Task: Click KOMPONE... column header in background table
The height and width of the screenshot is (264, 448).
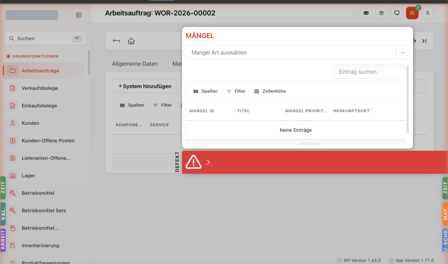Action: [x=129, y=125]
